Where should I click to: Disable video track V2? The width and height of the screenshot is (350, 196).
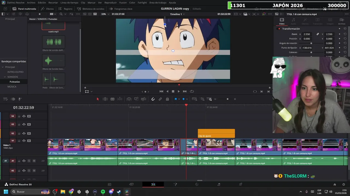coord(29,133)
